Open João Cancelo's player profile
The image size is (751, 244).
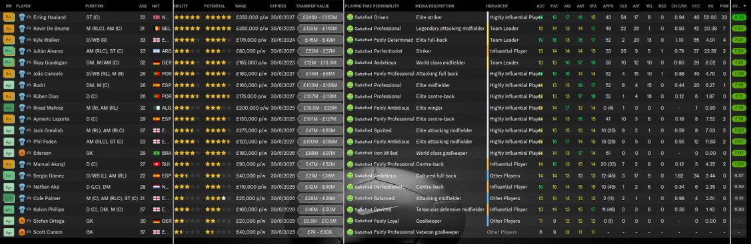[x=49, y=74]
